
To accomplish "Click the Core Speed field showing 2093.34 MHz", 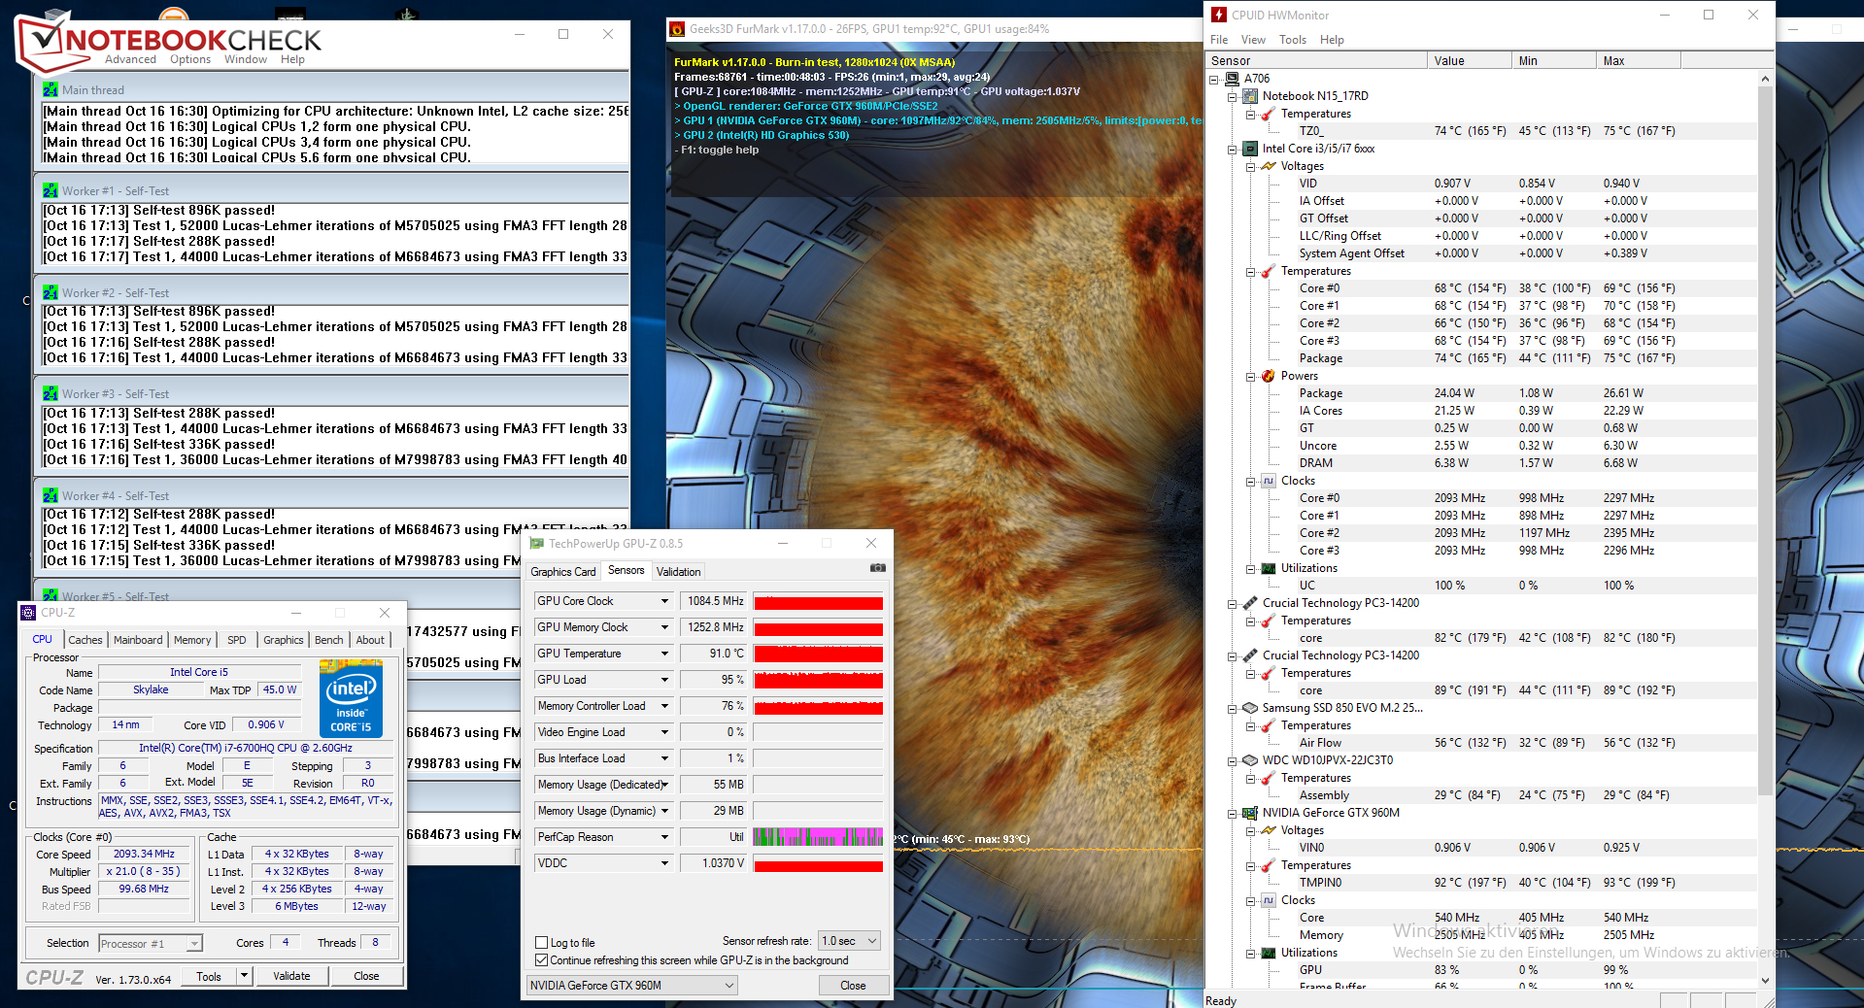I will click(144, 855).
